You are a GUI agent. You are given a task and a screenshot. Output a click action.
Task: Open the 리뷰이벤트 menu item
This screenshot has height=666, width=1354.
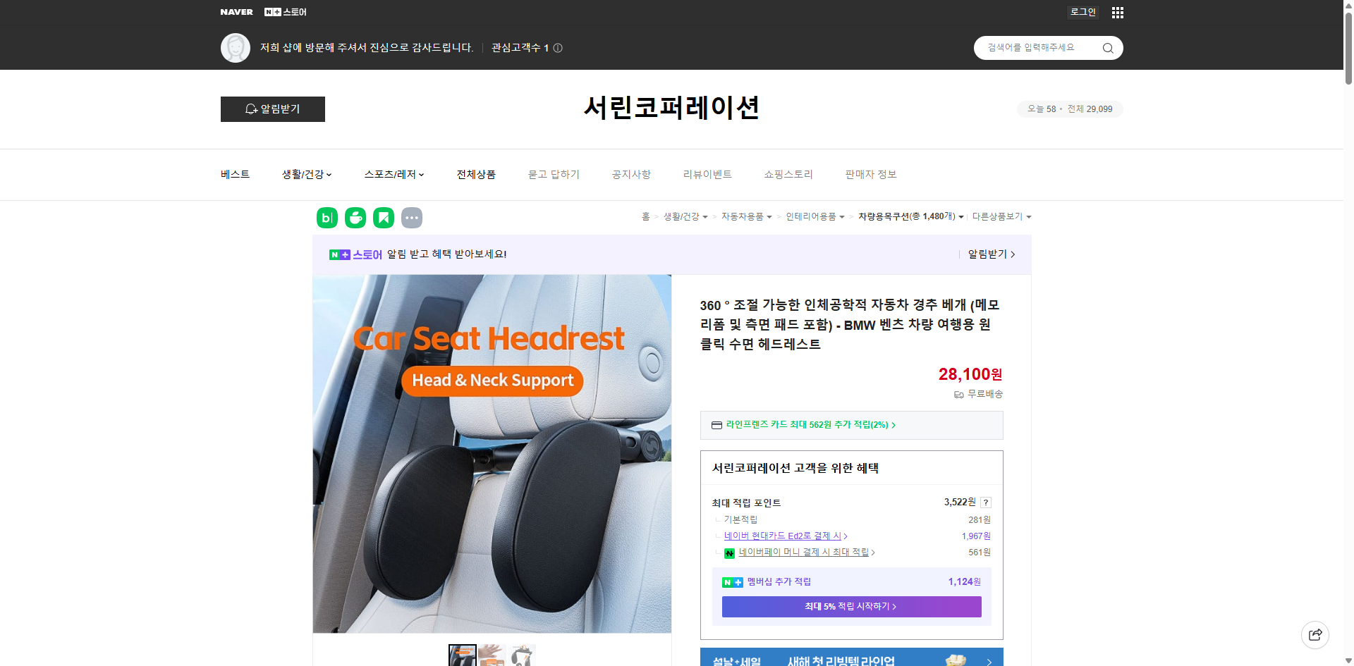707,174
